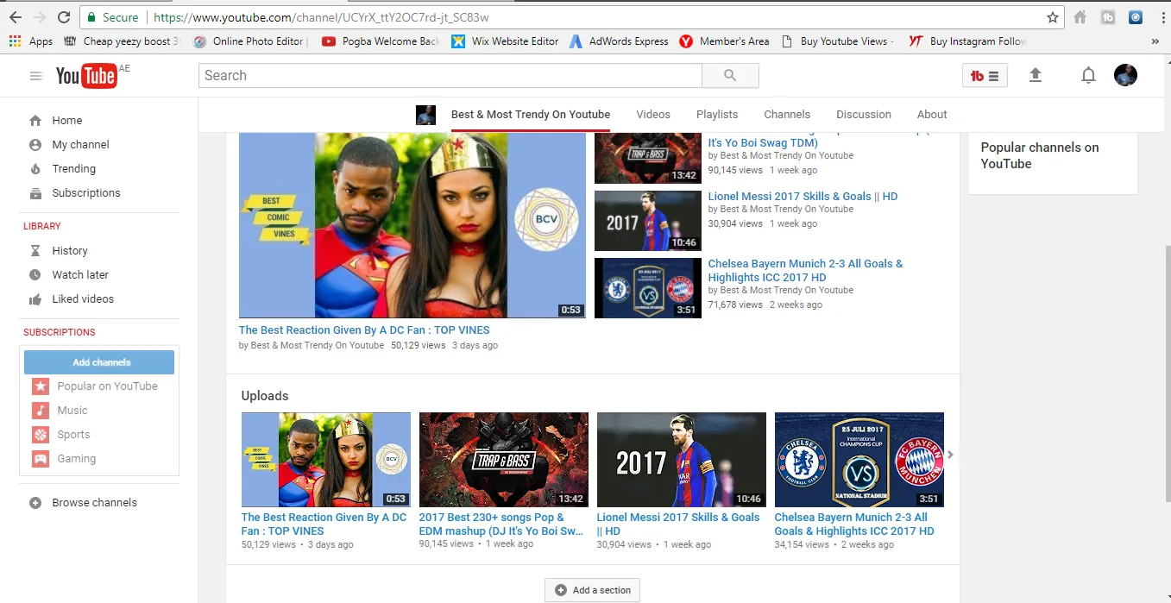Click the search magnifier button
1171x603 pixels.
[x=730, y=76]
